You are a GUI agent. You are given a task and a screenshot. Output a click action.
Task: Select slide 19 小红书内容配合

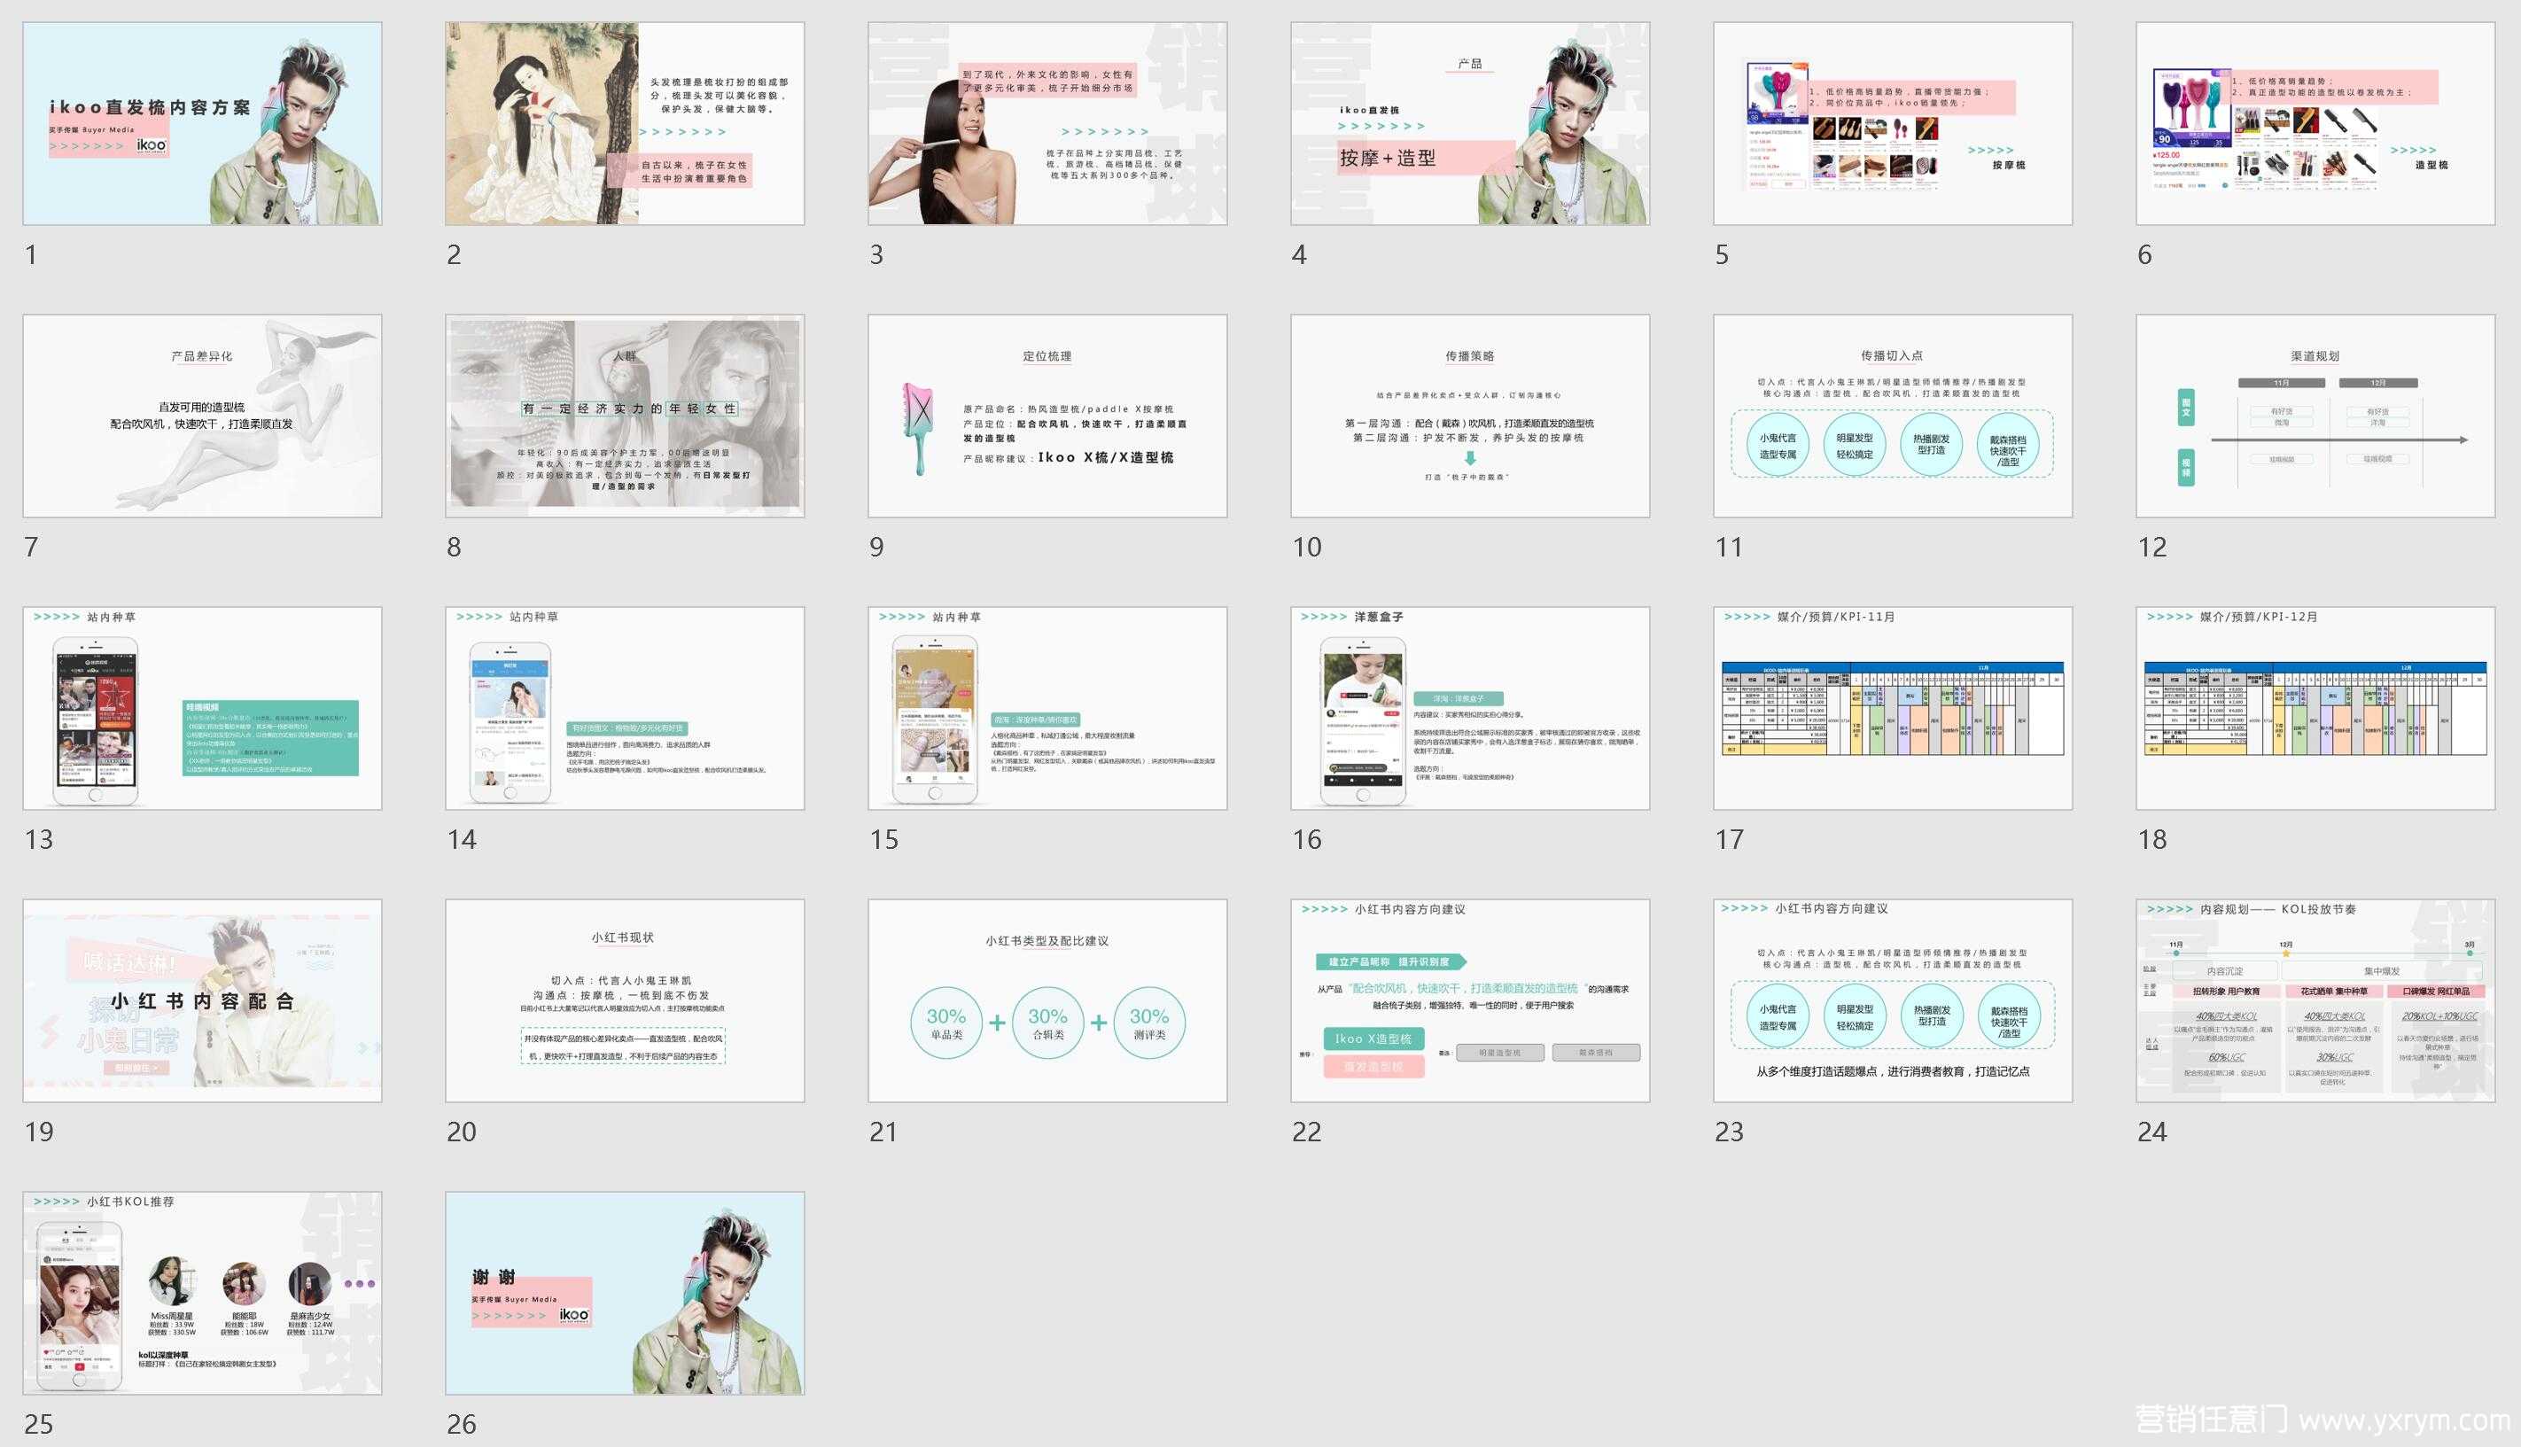(x=202, y=1000)
